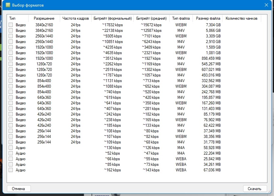The width and height of the screenshot is (274, 196).
Task: Click the Скачать button
Action: (255, 189)
